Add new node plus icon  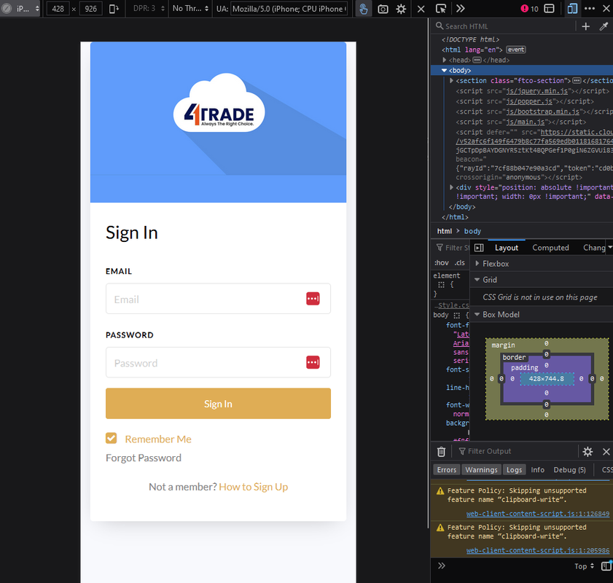pyautogui.click(x=585, y=26)
